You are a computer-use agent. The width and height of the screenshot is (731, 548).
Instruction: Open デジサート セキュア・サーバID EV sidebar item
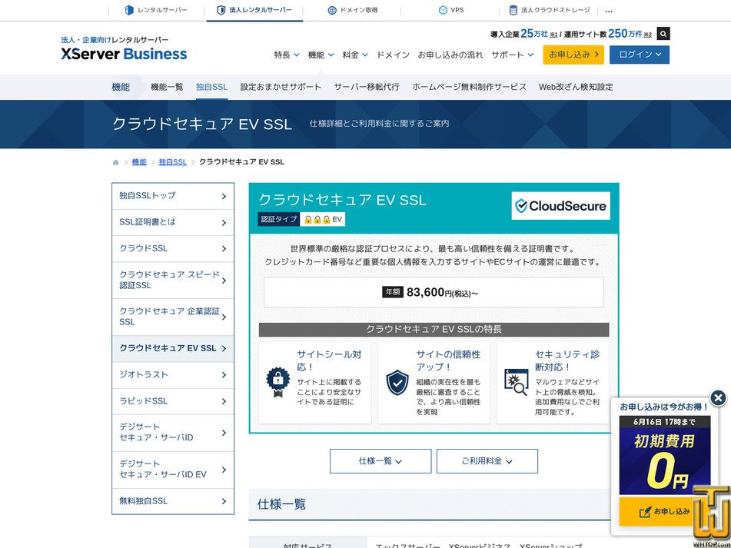[x=173, y=470]
